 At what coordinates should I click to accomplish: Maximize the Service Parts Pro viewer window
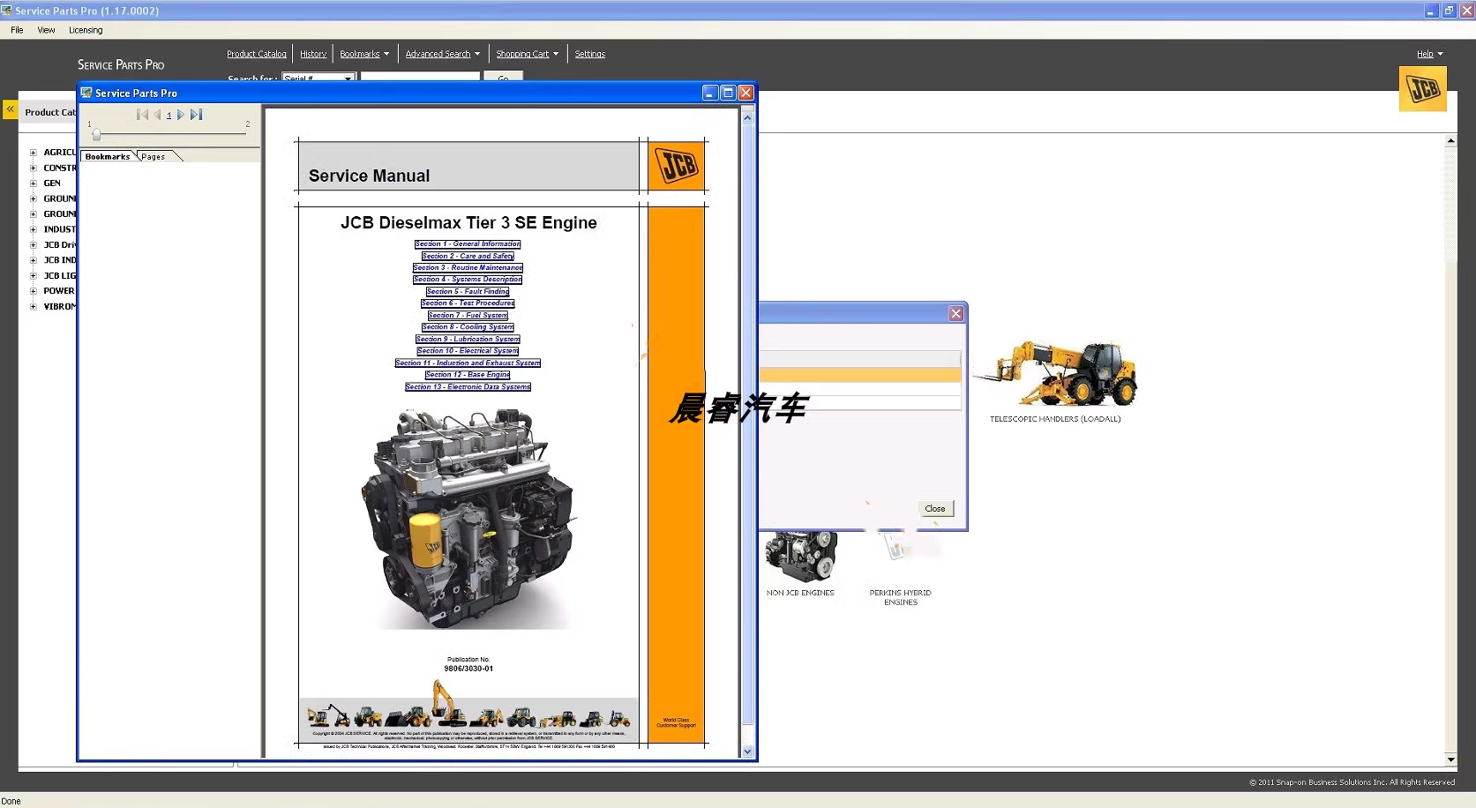click(x=728, y=93)
